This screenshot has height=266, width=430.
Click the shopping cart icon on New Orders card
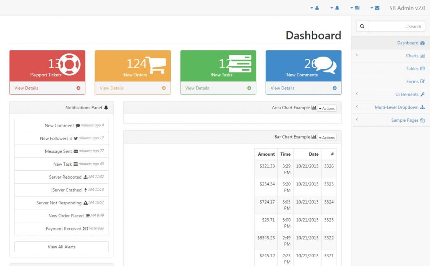pyautogui.click(x=156, y=65)
